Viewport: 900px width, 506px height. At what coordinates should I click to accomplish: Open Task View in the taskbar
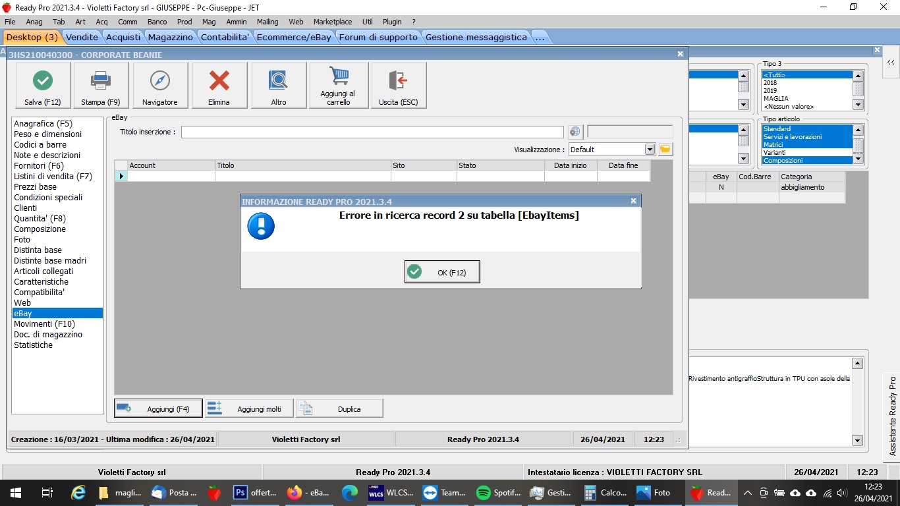[x=47, y=492]
